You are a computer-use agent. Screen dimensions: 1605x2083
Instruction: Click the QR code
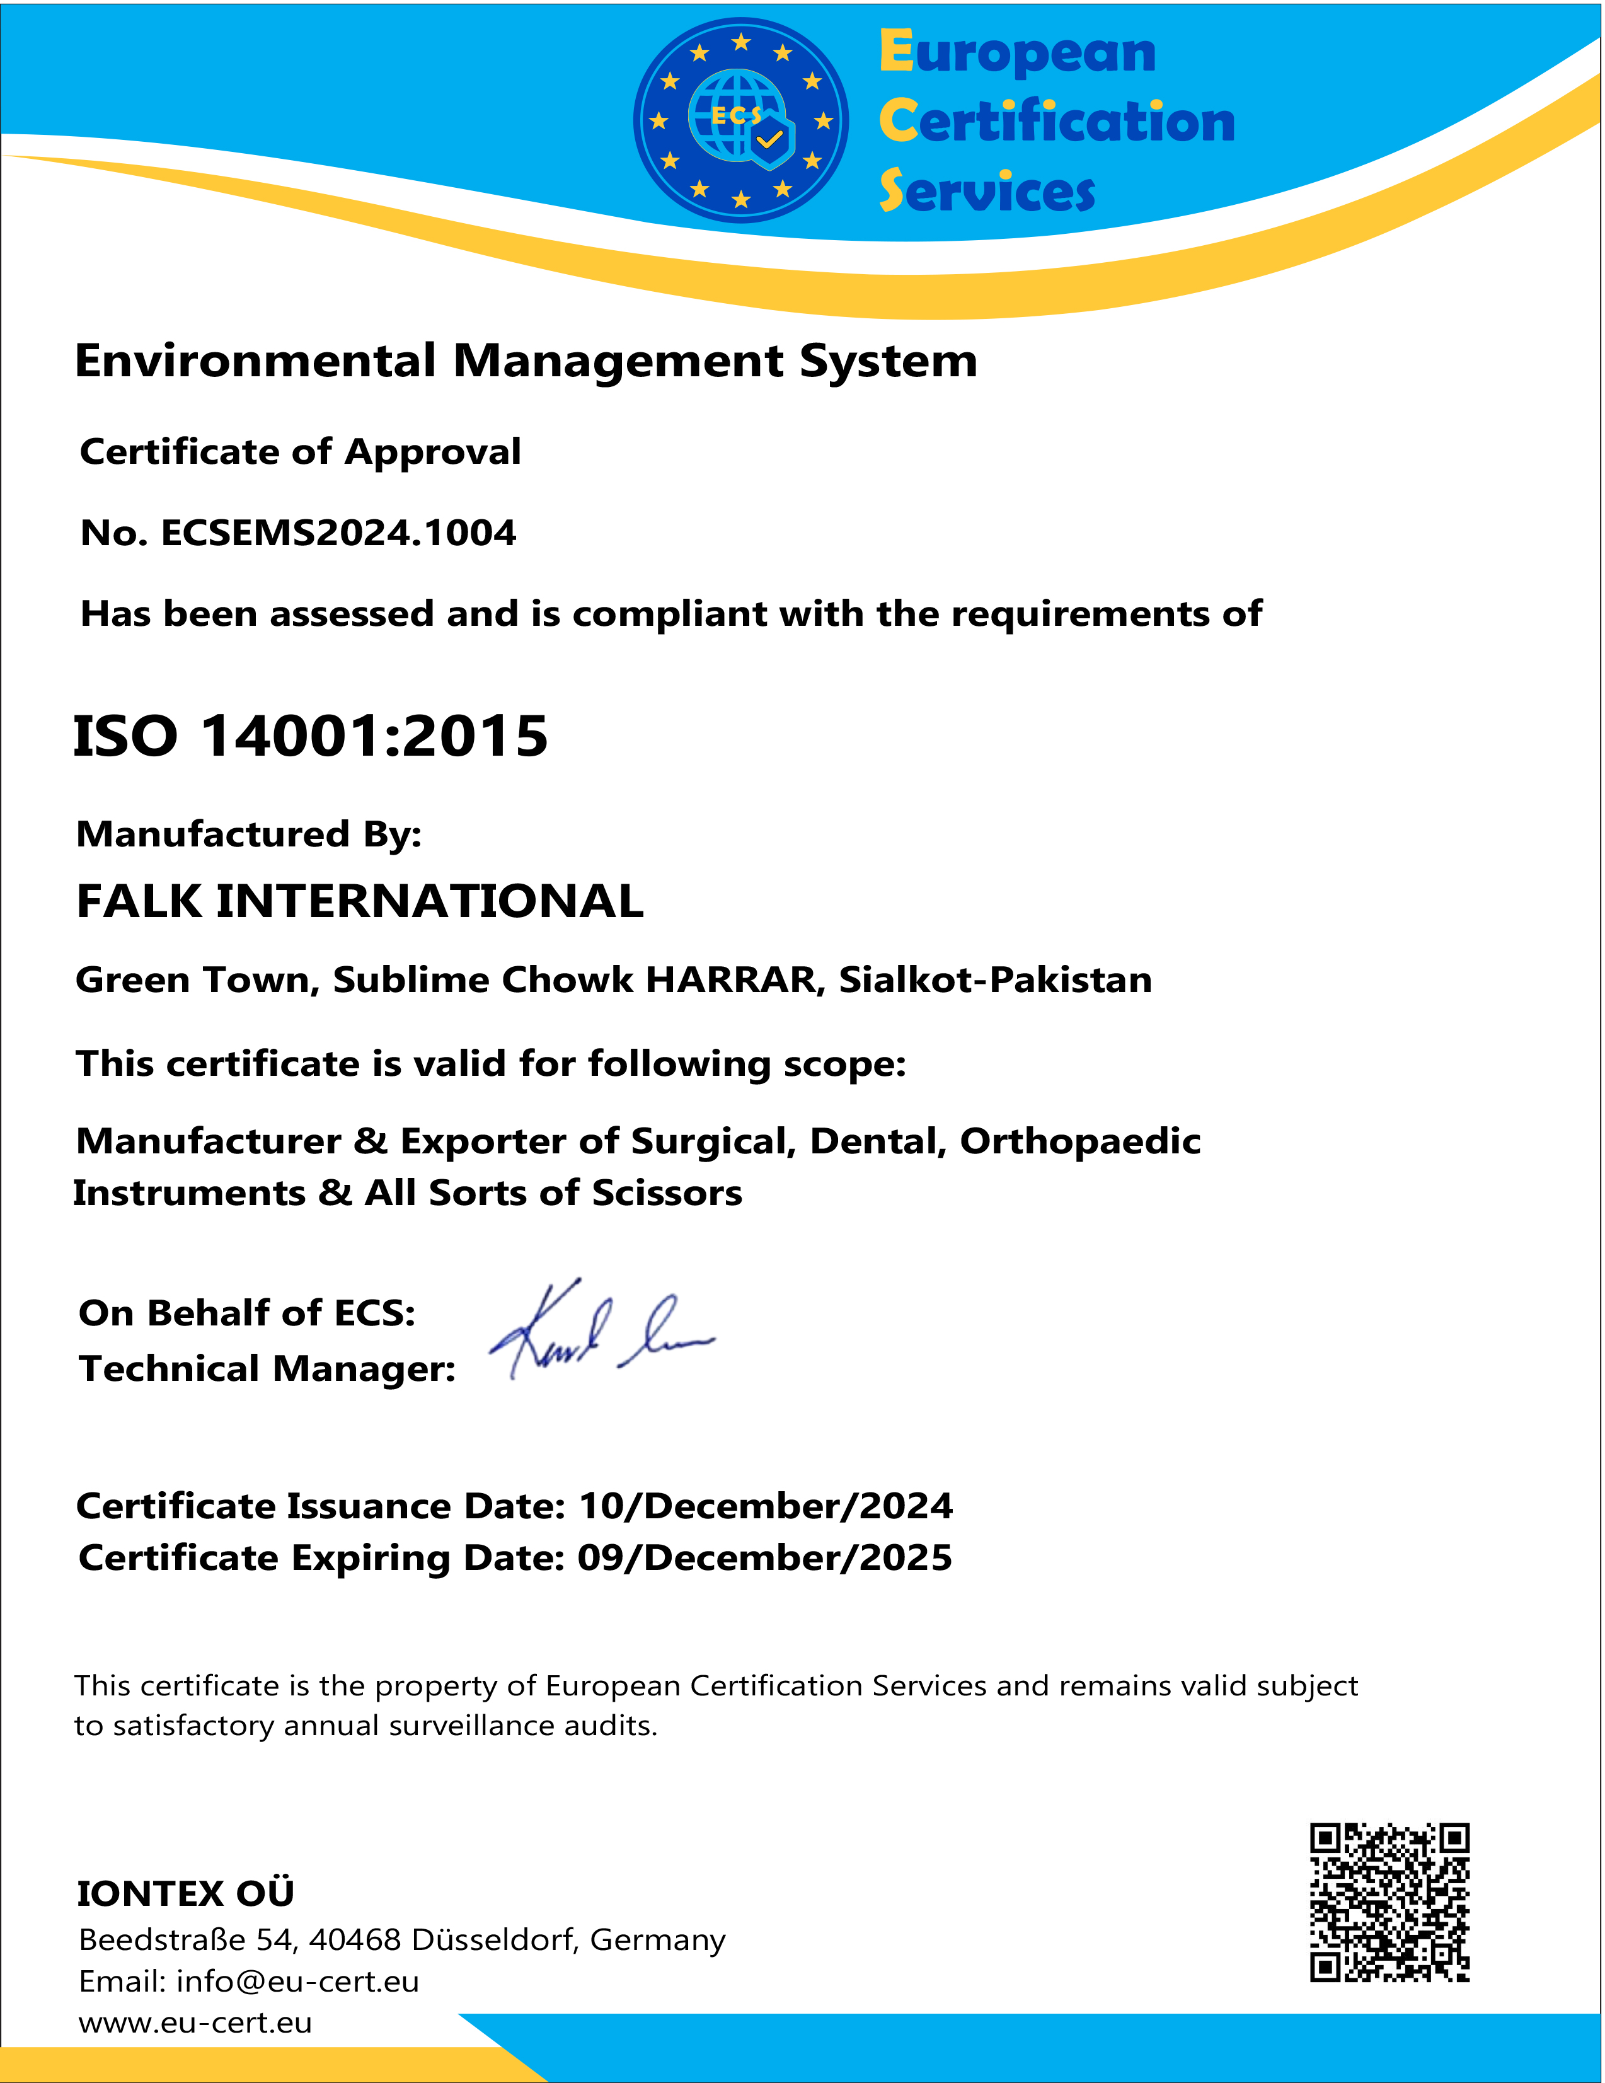click(1389, 1903)
